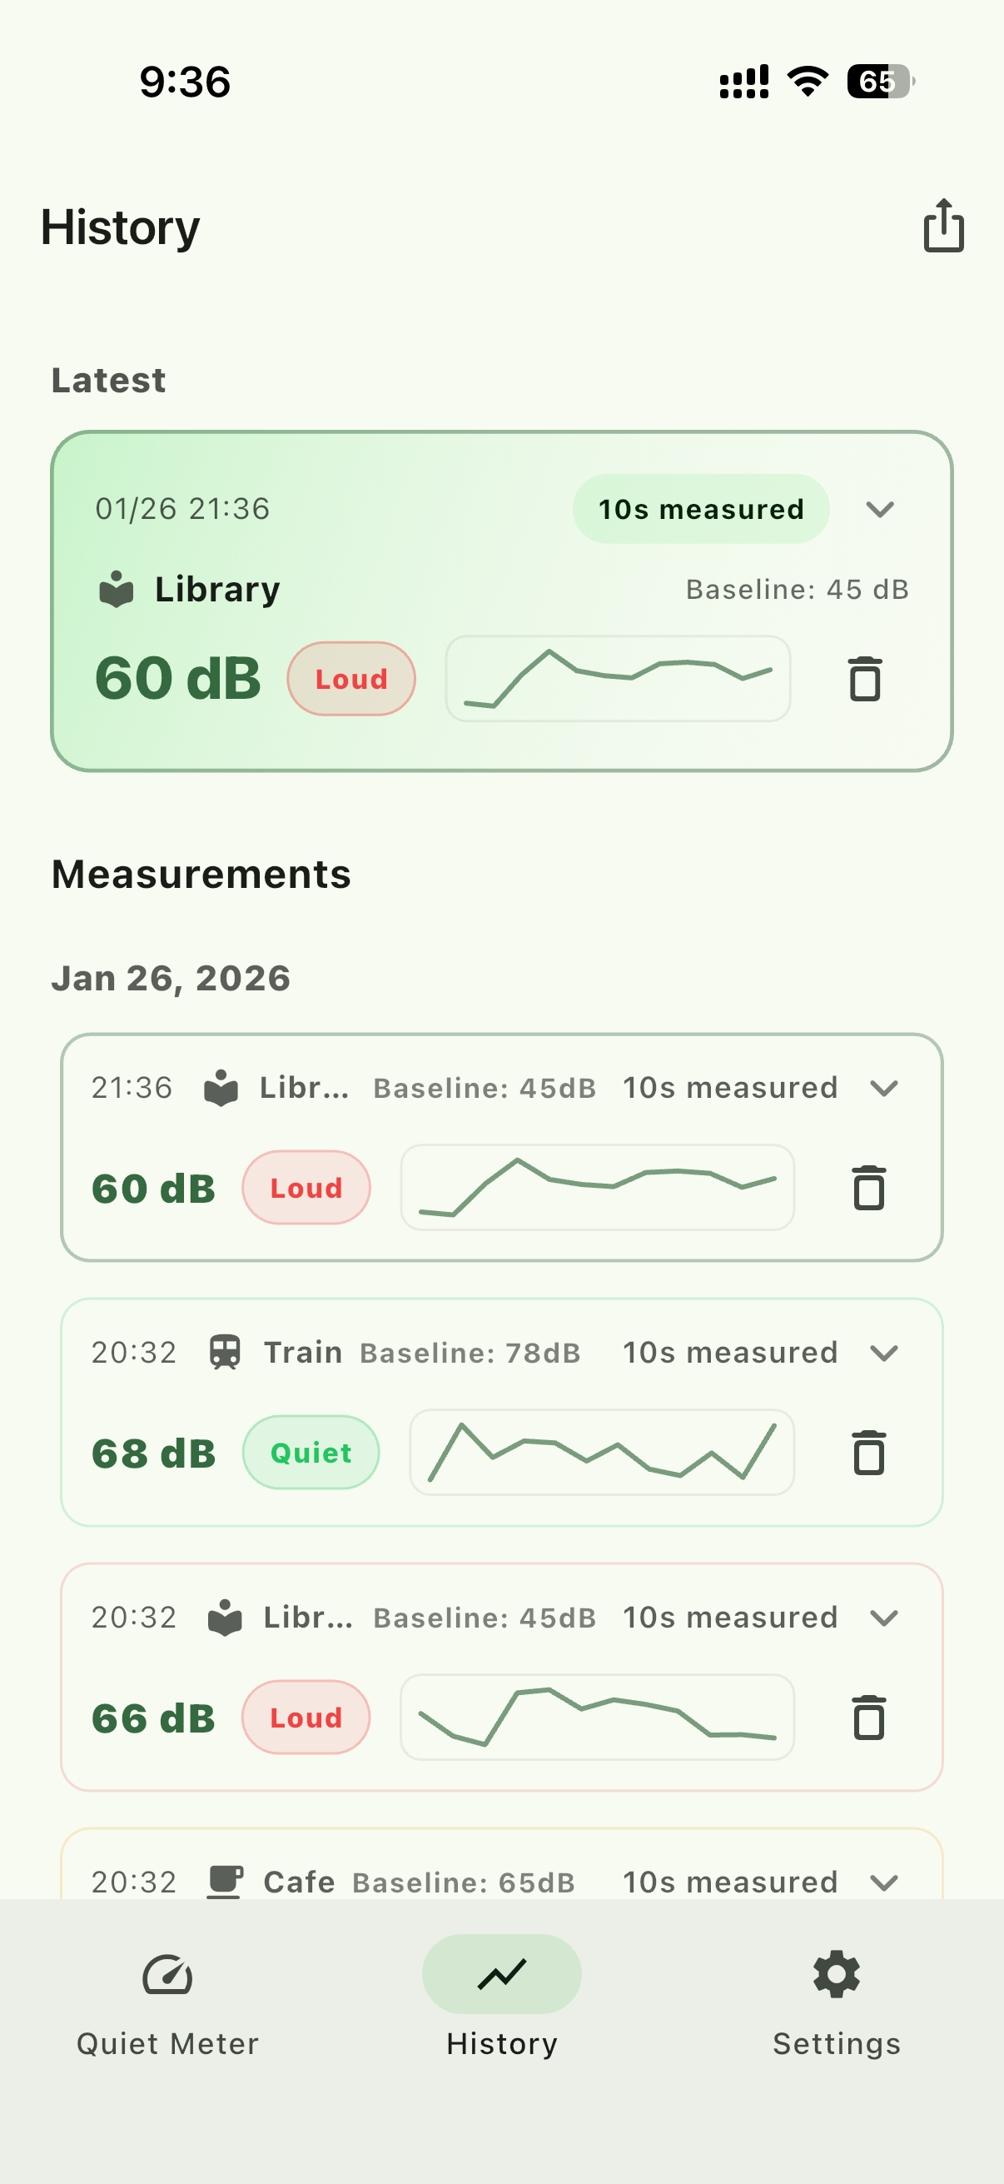1004x2184 pixels.
Task: Expand the Cafe measurement chevron
Action: coord(883,1882)
